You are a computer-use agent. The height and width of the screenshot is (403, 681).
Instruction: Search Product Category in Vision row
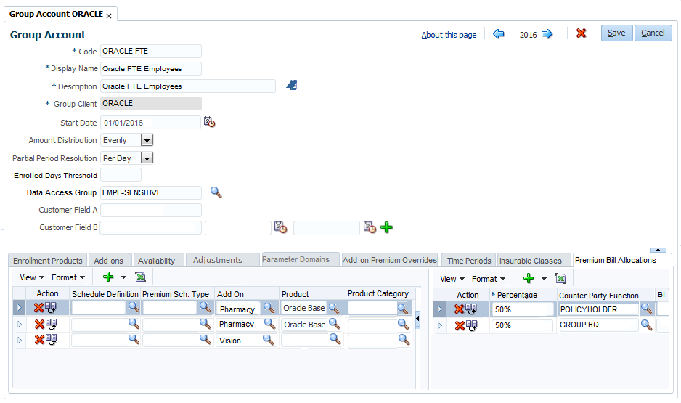pos(404,340)
